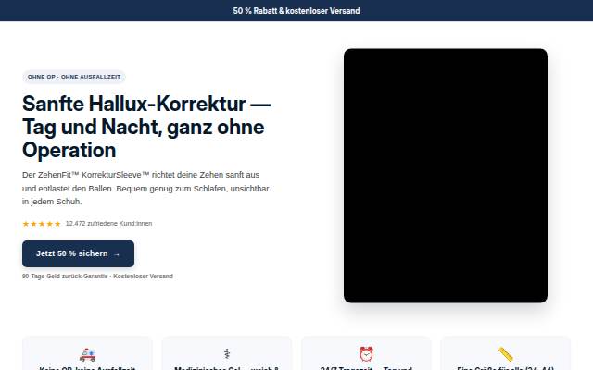Click the medical staff symbol icon
The width and height of the screenshot is (593, 370).
pyautogui.click(x=227, y=354)
